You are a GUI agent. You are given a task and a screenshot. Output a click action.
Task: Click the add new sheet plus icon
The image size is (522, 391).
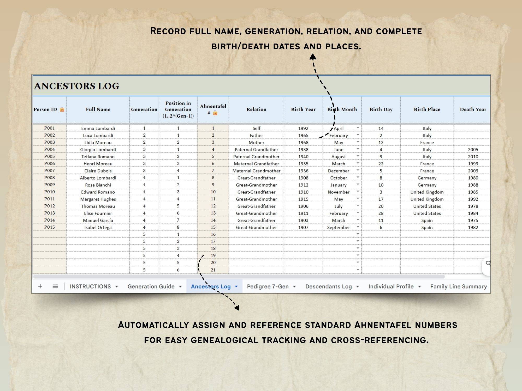coord(40,286)
